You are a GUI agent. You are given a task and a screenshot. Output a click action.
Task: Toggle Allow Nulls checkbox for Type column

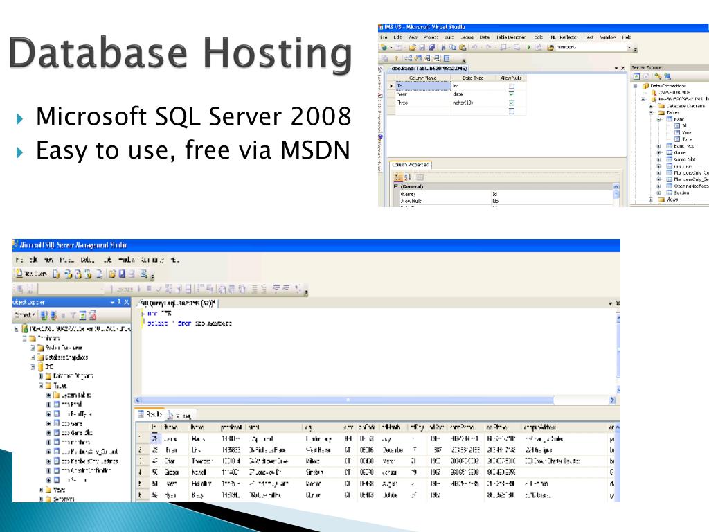[x=512, y=103]
